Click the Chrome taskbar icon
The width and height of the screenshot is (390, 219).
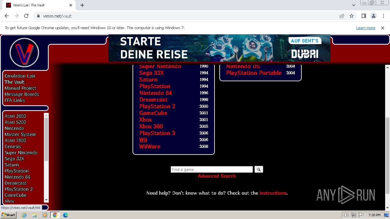coord(55,215)
